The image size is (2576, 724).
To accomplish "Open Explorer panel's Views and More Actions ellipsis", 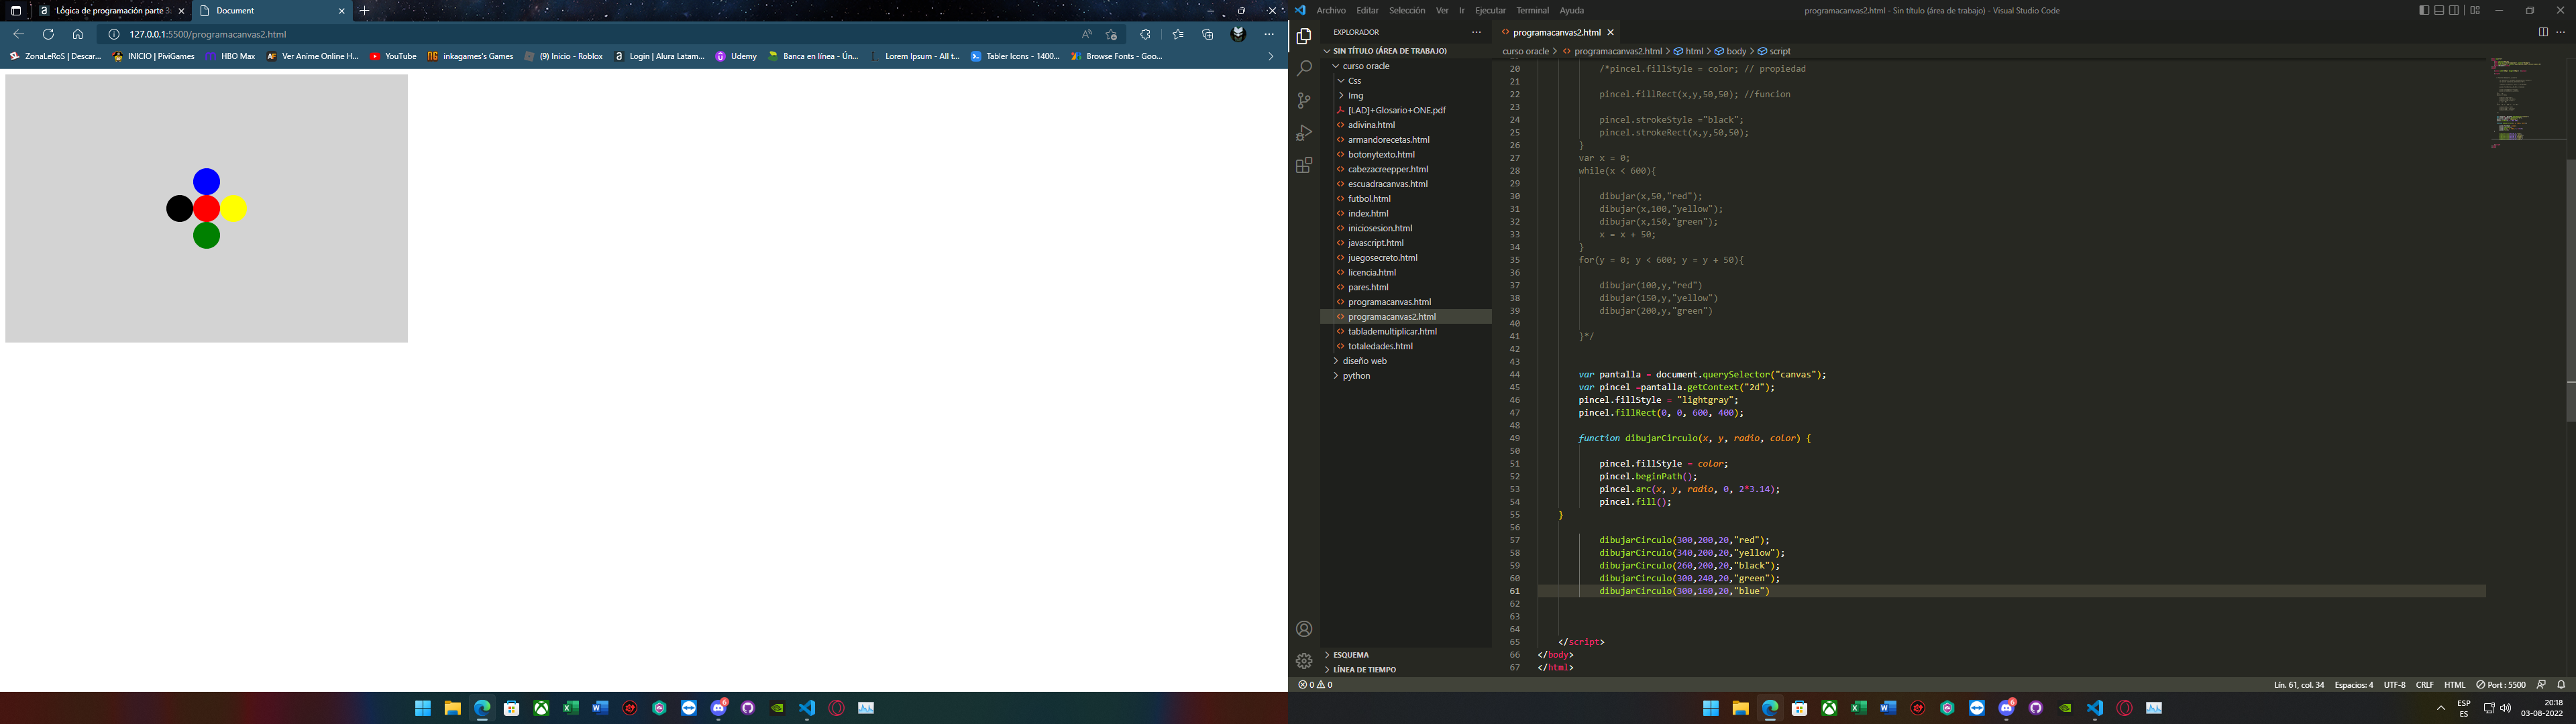I will coord(1476,32).
